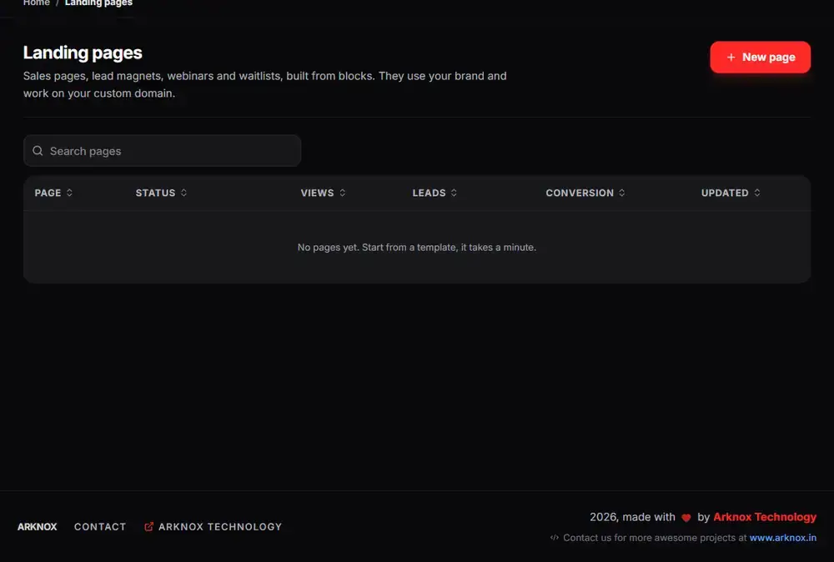Image resolution: width=834 pixels, height=562 pixels.
Task: Go to Home in the breadcrumb
Action: click(36, 3)
